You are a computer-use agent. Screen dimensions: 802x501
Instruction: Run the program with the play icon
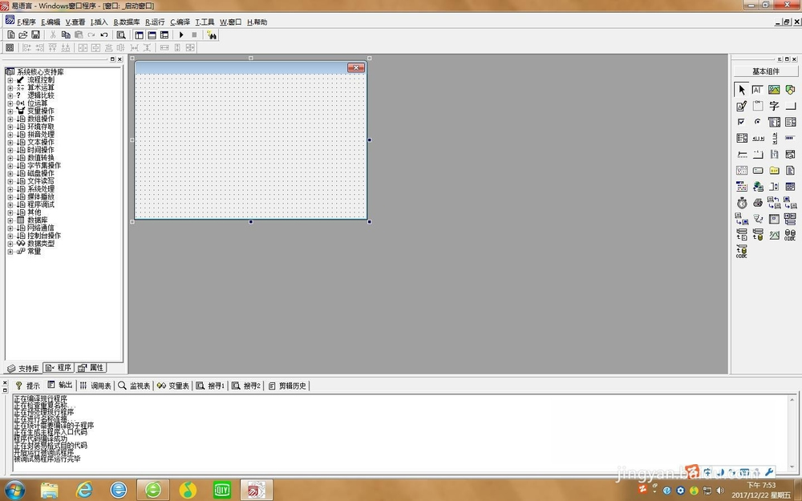(x=181, y=34)
